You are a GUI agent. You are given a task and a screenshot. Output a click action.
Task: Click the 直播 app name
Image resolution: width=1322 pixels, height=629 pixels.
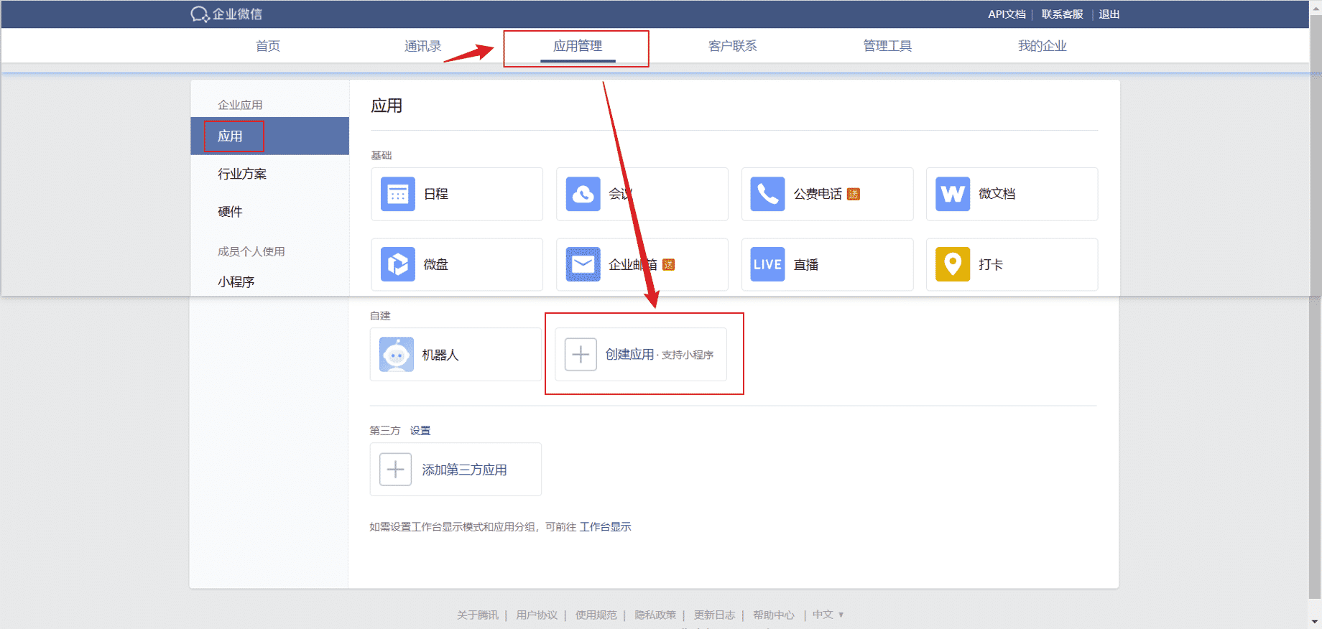point(806,264)
